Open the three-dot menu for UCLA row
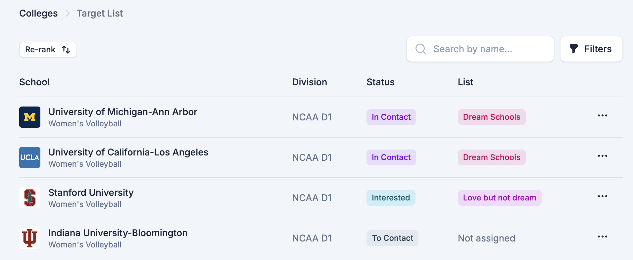Image resolution: width=633 pixels, height=260 pixels. click(603, 156)
